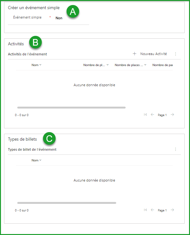Open more options in Activités de l'événement
Viewport: 190px width, 235px height.
pos(176,54)
